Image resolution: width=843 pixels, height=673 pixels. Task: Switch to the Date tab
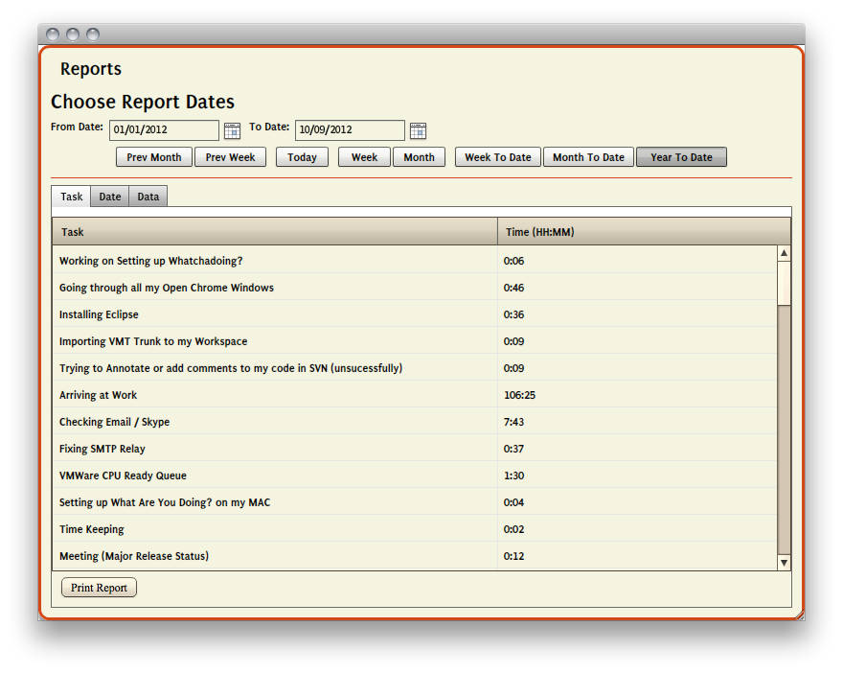[x=110, y=197]
